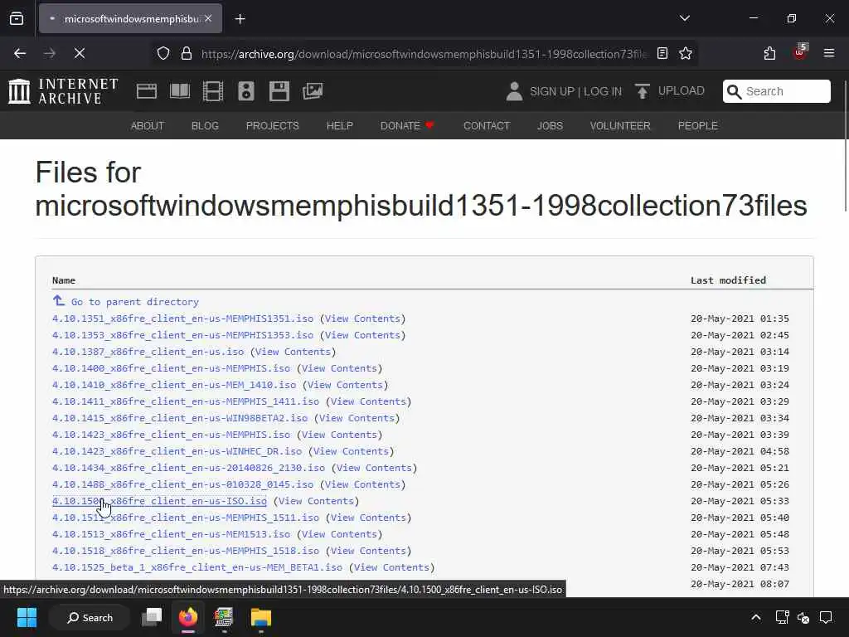849x637 pixels.
Task: Click the UPLOAD button
Action: [x=670, y=91]
